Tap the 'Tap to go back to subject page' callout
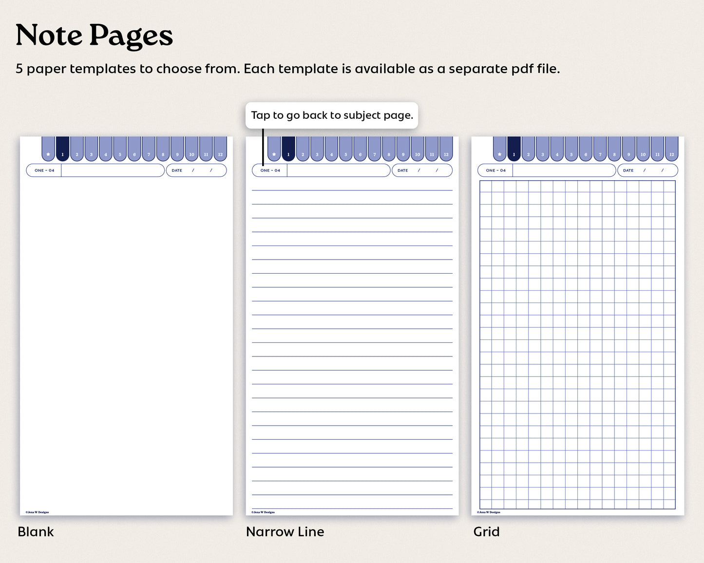 click(332, 115)
